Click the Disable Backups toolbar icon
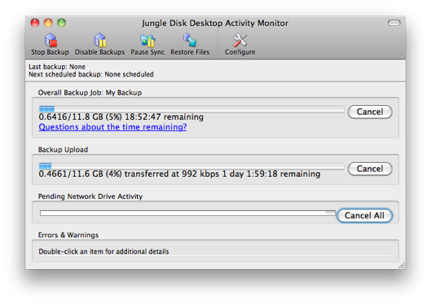 99,40
